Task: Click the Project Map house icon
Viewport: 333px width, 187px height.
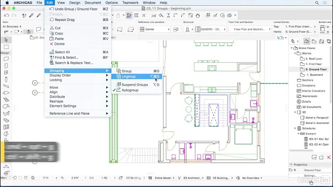Action: (306, 41)
